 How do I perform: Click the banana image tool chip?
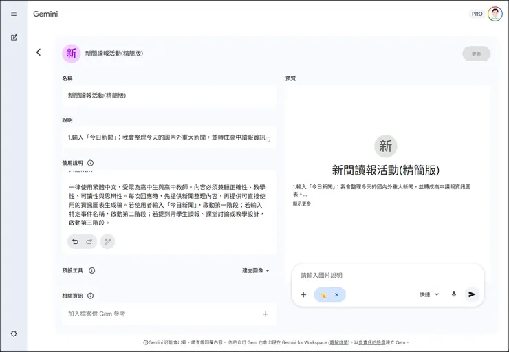[x=323, y=295]
